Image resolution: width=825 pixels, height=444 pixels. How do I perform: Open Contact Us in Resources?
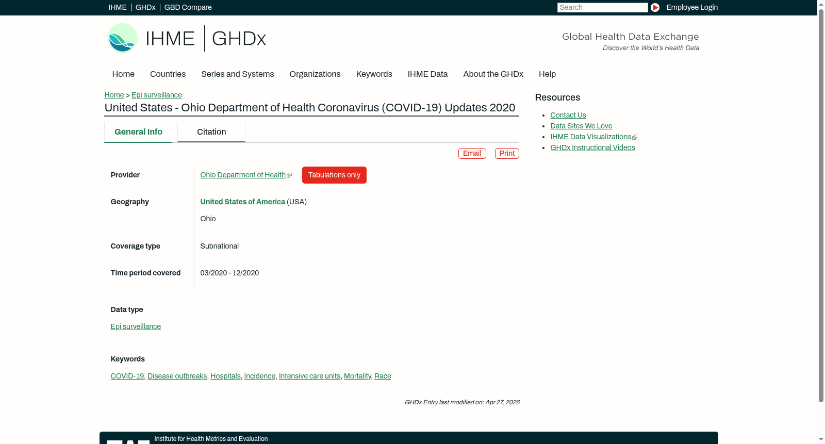click(x=568, y=115)
